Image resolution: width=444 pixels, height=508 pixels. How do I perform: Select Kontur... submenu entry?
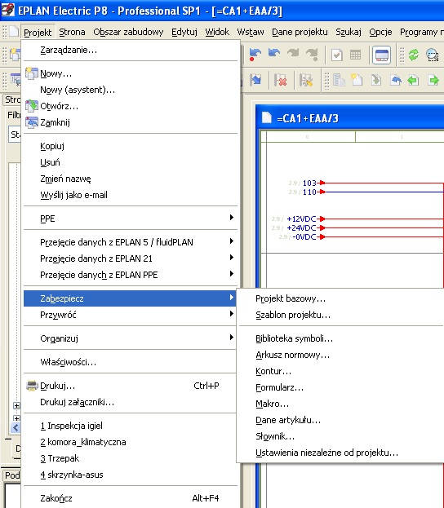[x=341, y=371]
